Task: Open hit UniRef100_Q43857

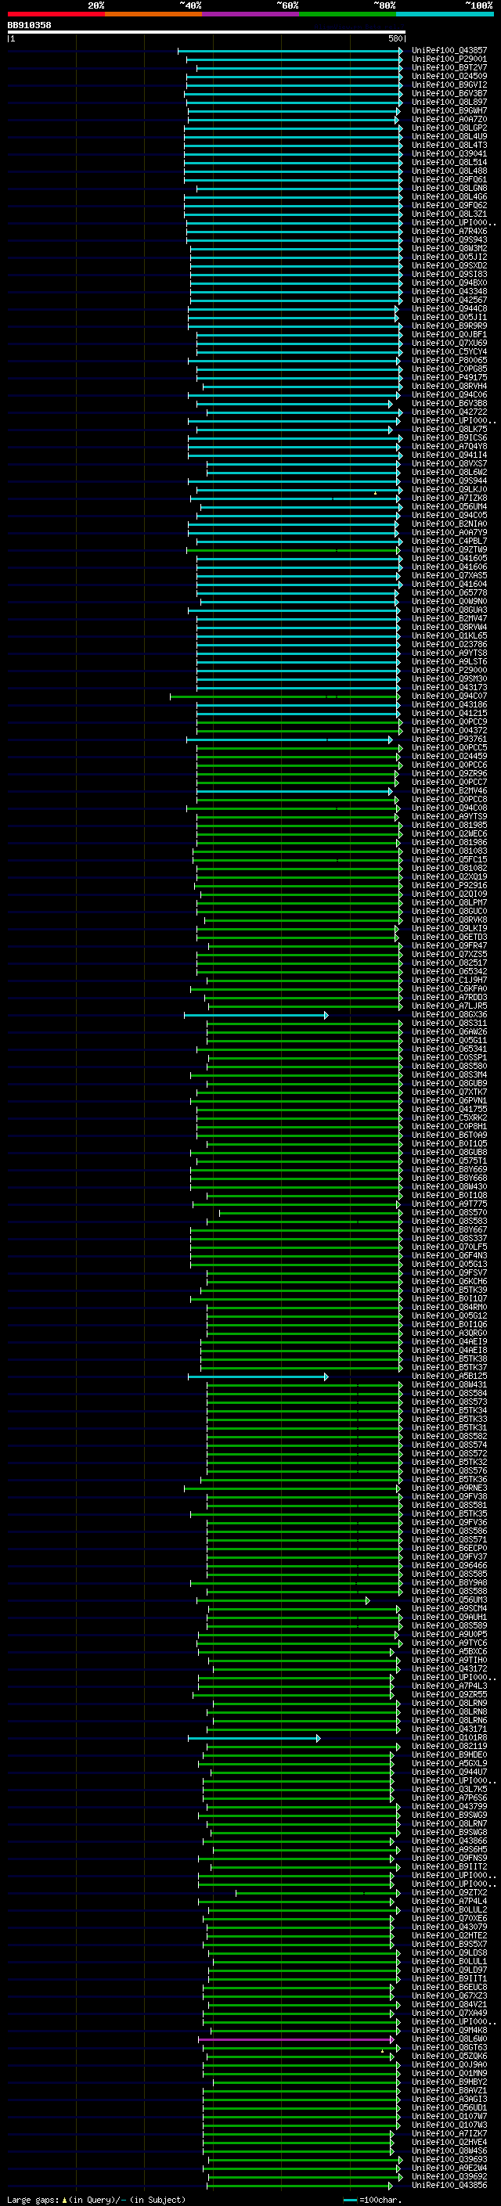Action: (449, 51)
